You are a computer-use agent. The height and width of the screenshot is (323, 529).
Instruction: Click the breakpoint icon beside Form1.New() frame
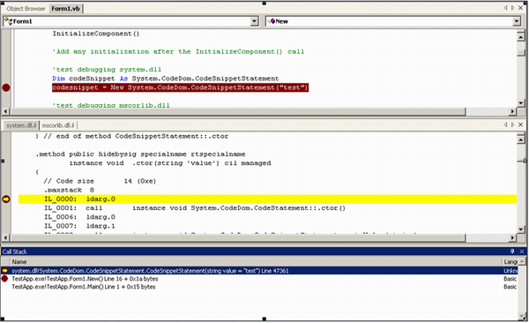coord(4,279)
